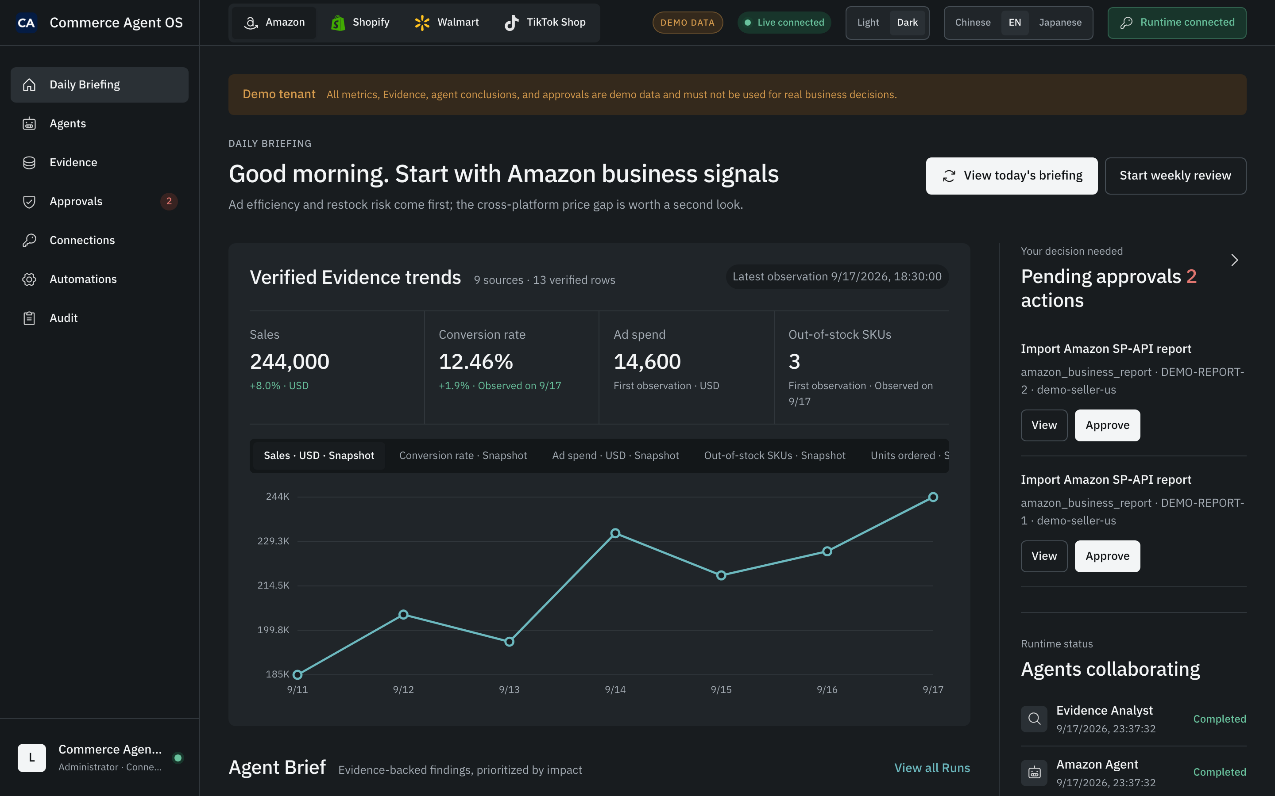The image size is (1275, 796).
Task: Select Ad spend · USD · Snapshot tab
Action: (615, 455)
